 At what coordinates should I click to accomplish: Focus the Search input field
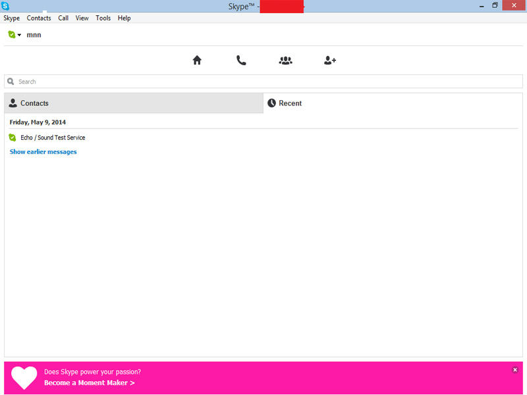pyautogui.click(x=263, y=82)
